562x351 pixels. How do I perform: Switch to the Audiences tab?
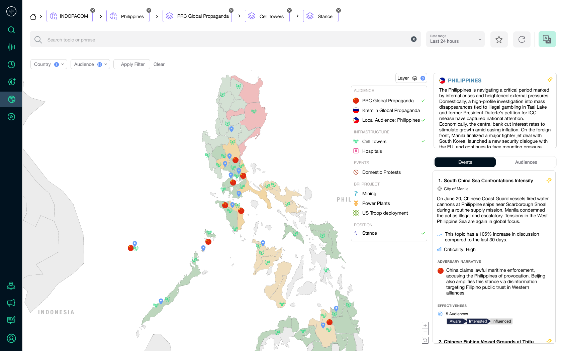[x=526, y=162]
